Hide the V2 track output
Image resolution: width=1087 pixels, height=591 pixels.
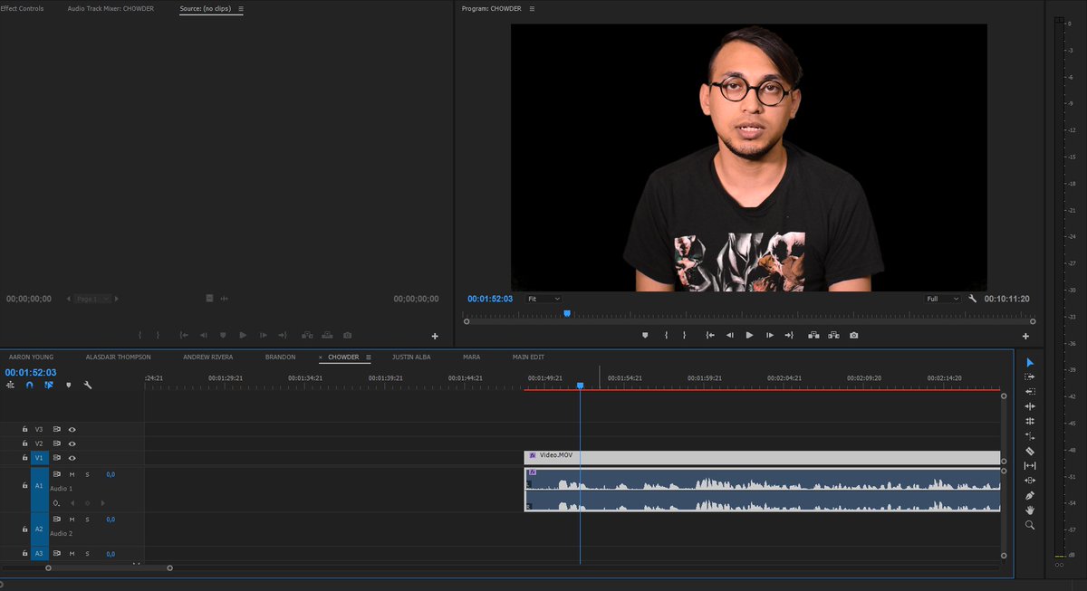(x=72, y=443)
